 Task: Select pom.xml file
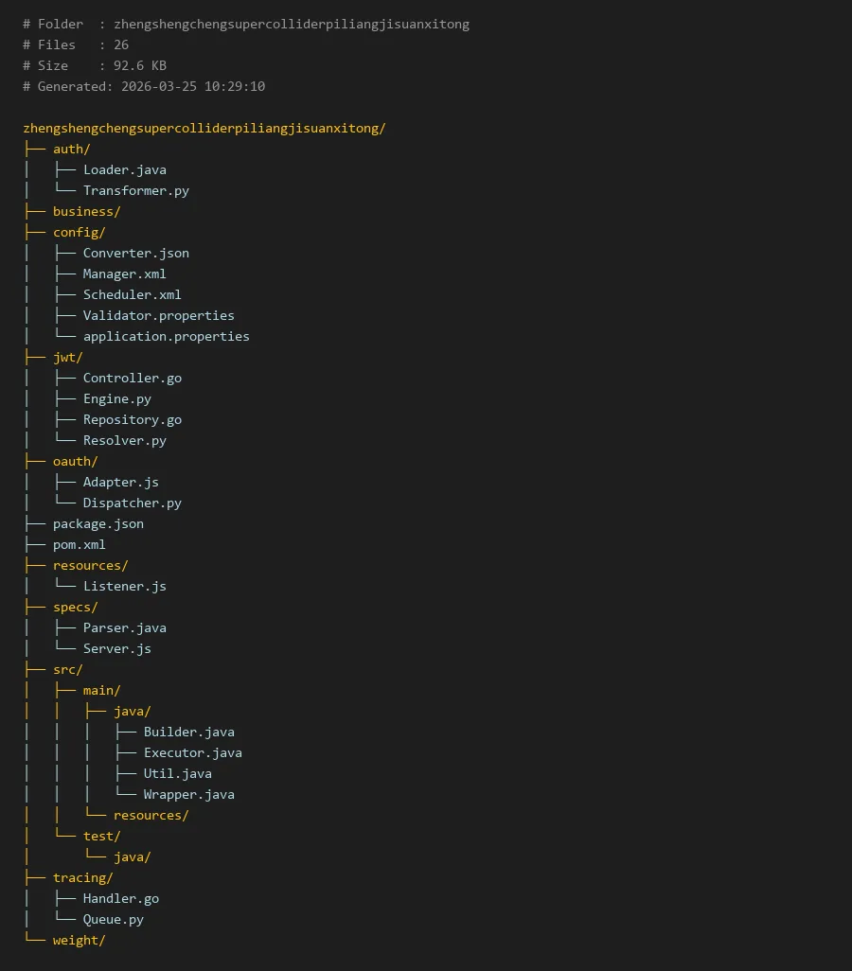[x=80, y=544]
